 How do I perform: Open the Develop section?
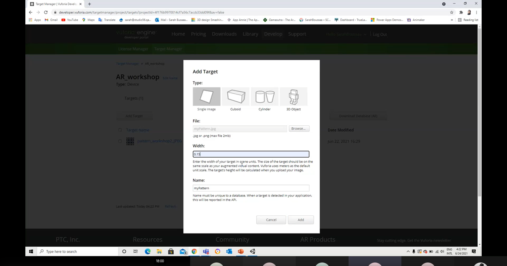pos(273,34)
